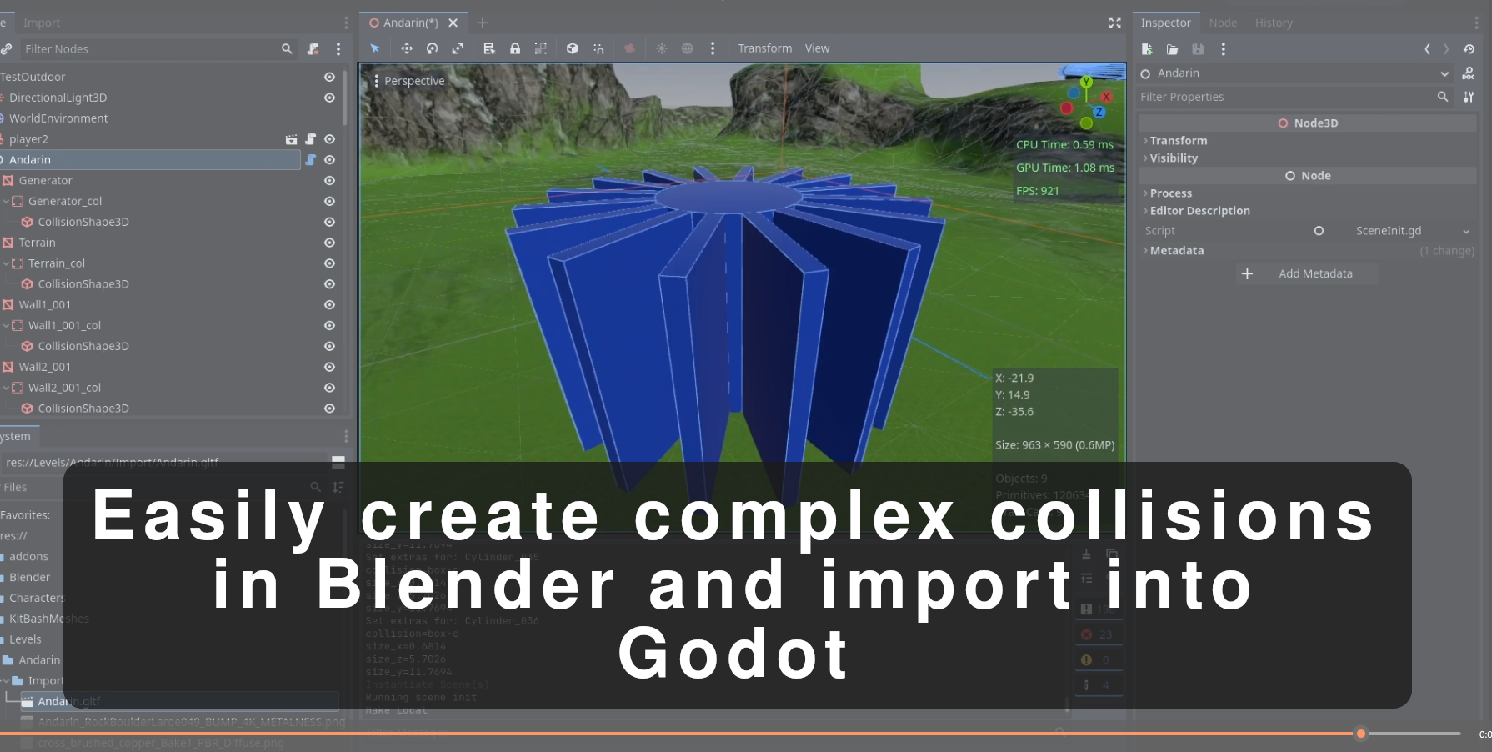1492x752 pixels.
Task: Click the lock selected node icon
Action: point(515,48)
